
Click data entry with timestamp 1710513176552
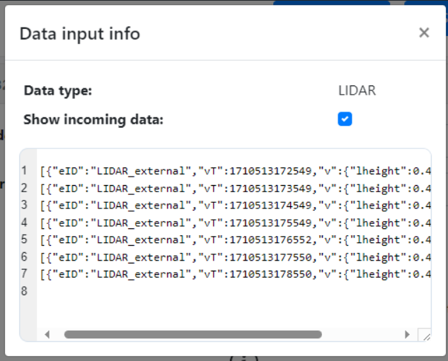tap(234, 239)
